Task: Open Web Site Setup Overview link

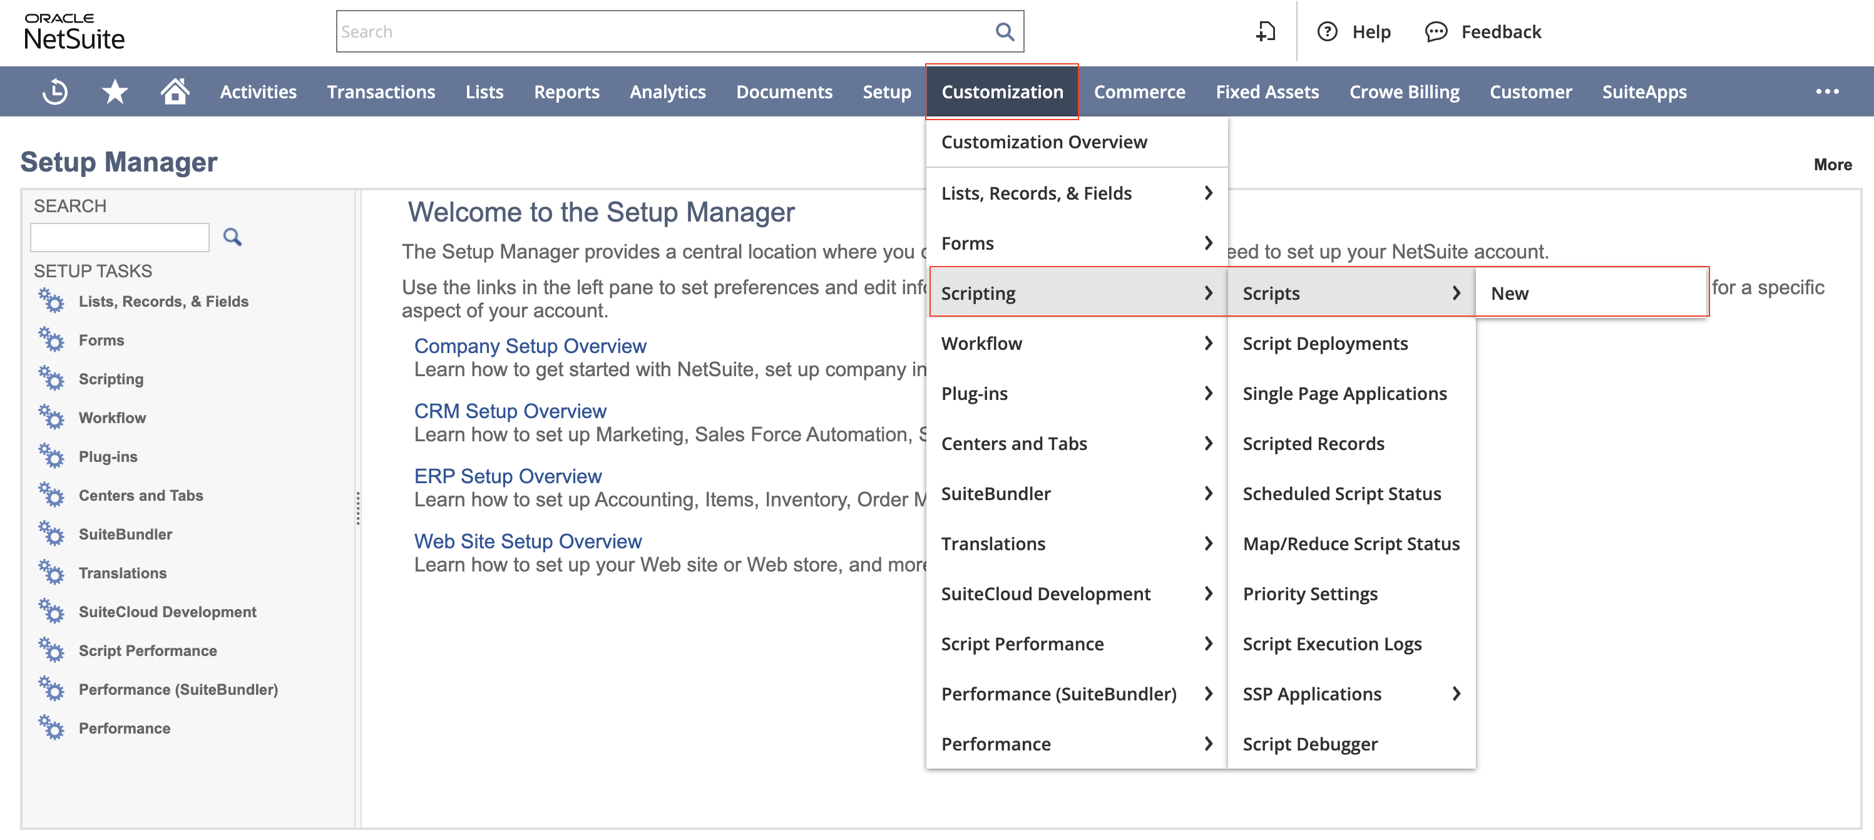Action: coord(528,541)
